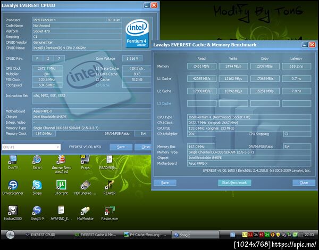Viewport: 319px width, 250px height.
Task: Switch to EVEREST Cache & Mem taskbar item
Action: point(96,235)
